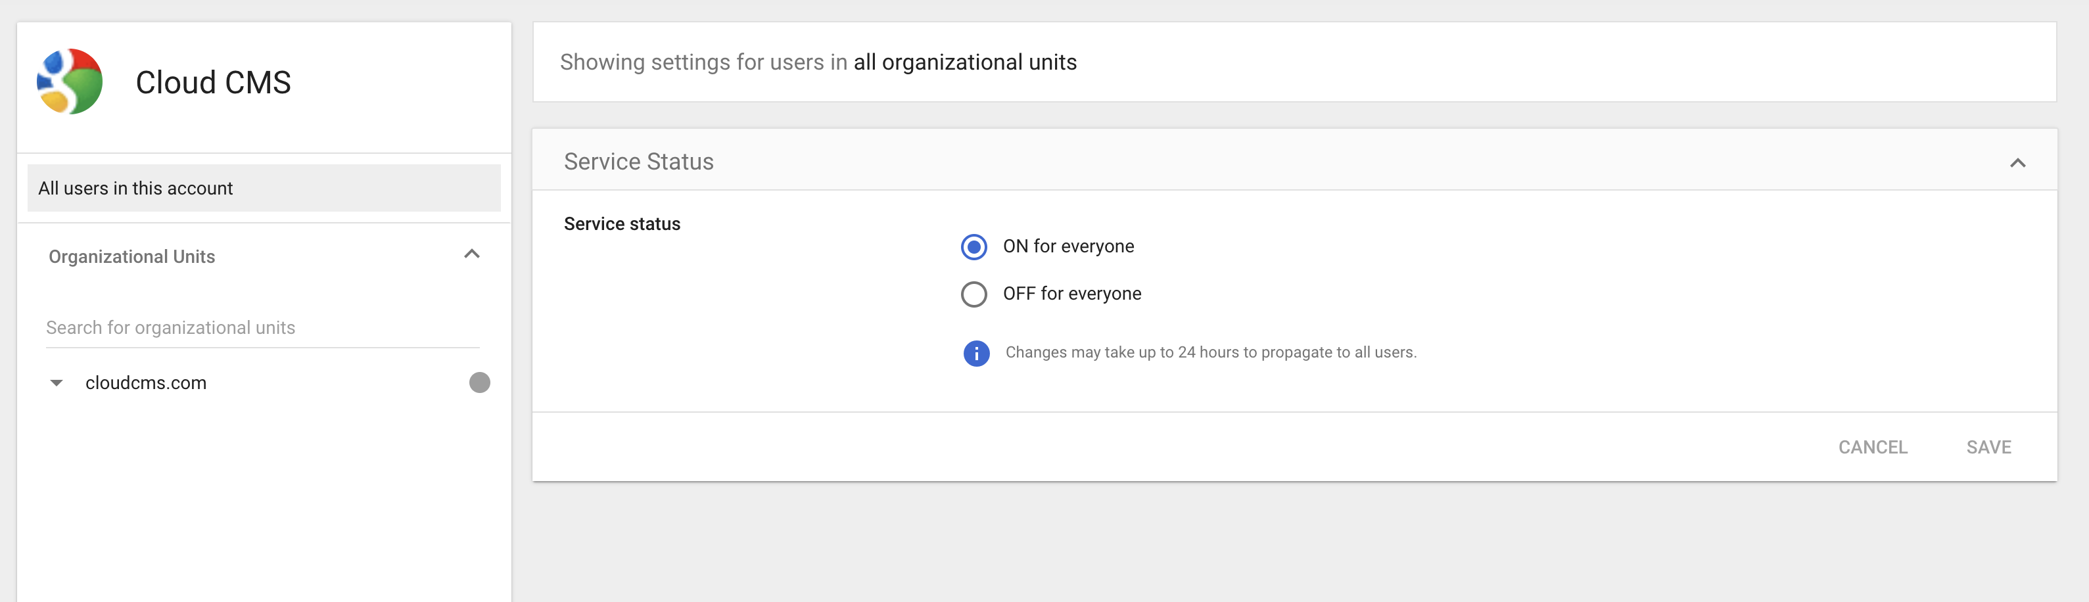
Task: Click the 'OFF for everyone' label text
Action: point(1071,294)
